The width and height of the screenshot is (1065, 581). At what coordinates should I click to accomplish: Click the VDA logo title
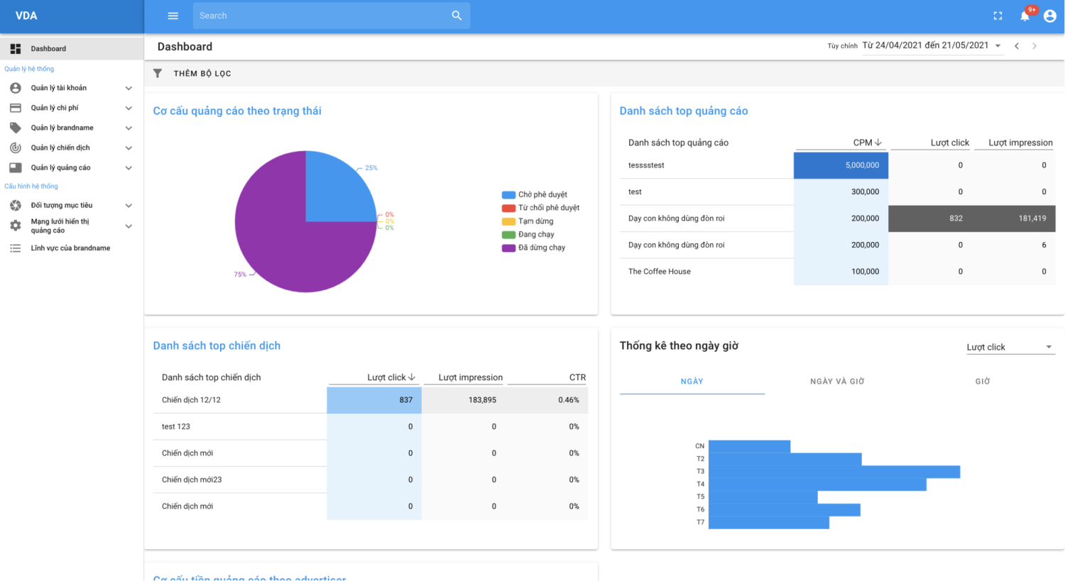[26, 16]
